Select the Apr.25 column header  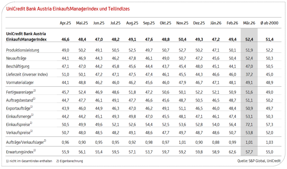(65, 23)
